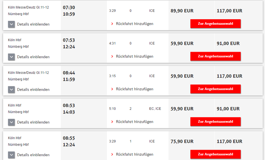Click the 89,90 EUR saver fare price

coord(182,11)
